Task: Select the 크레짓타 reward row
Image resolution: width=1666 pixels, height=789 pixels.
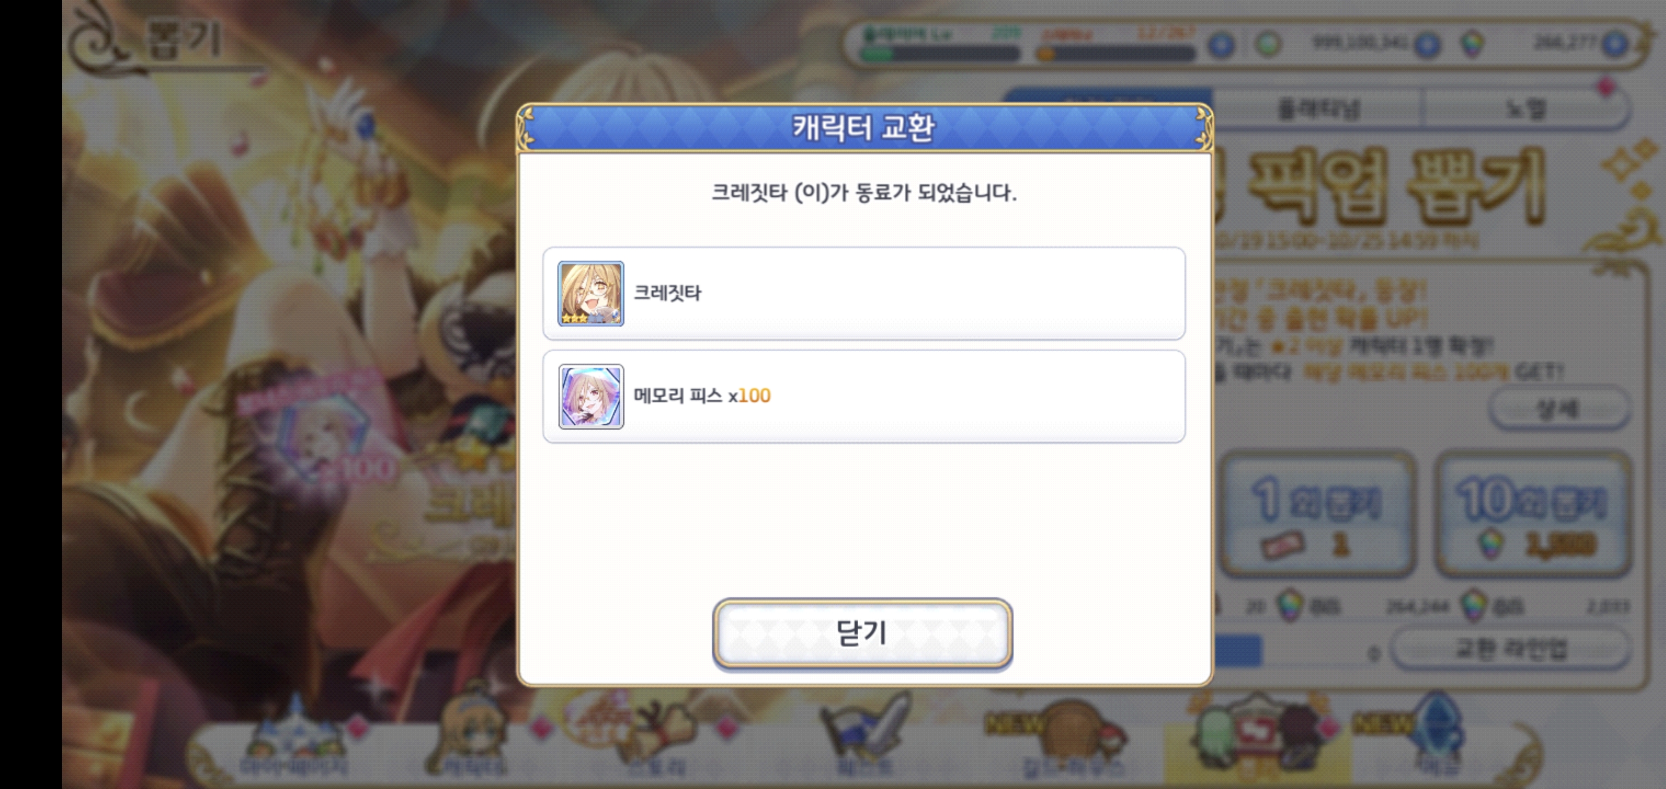Action: [x=864, y=293]
